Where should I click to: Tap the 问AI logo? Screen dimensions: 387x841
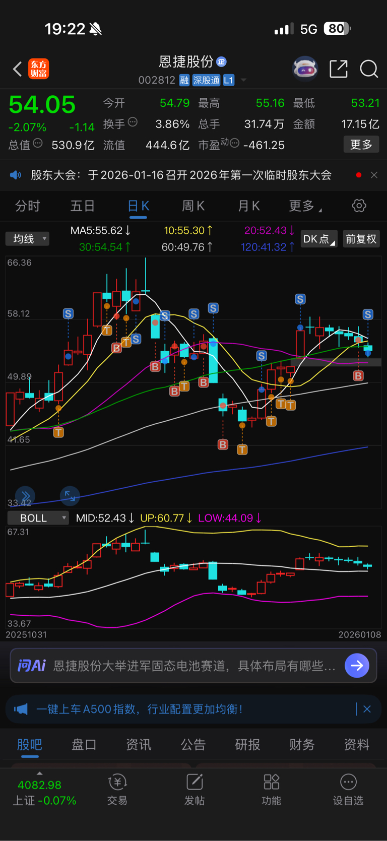32,666
